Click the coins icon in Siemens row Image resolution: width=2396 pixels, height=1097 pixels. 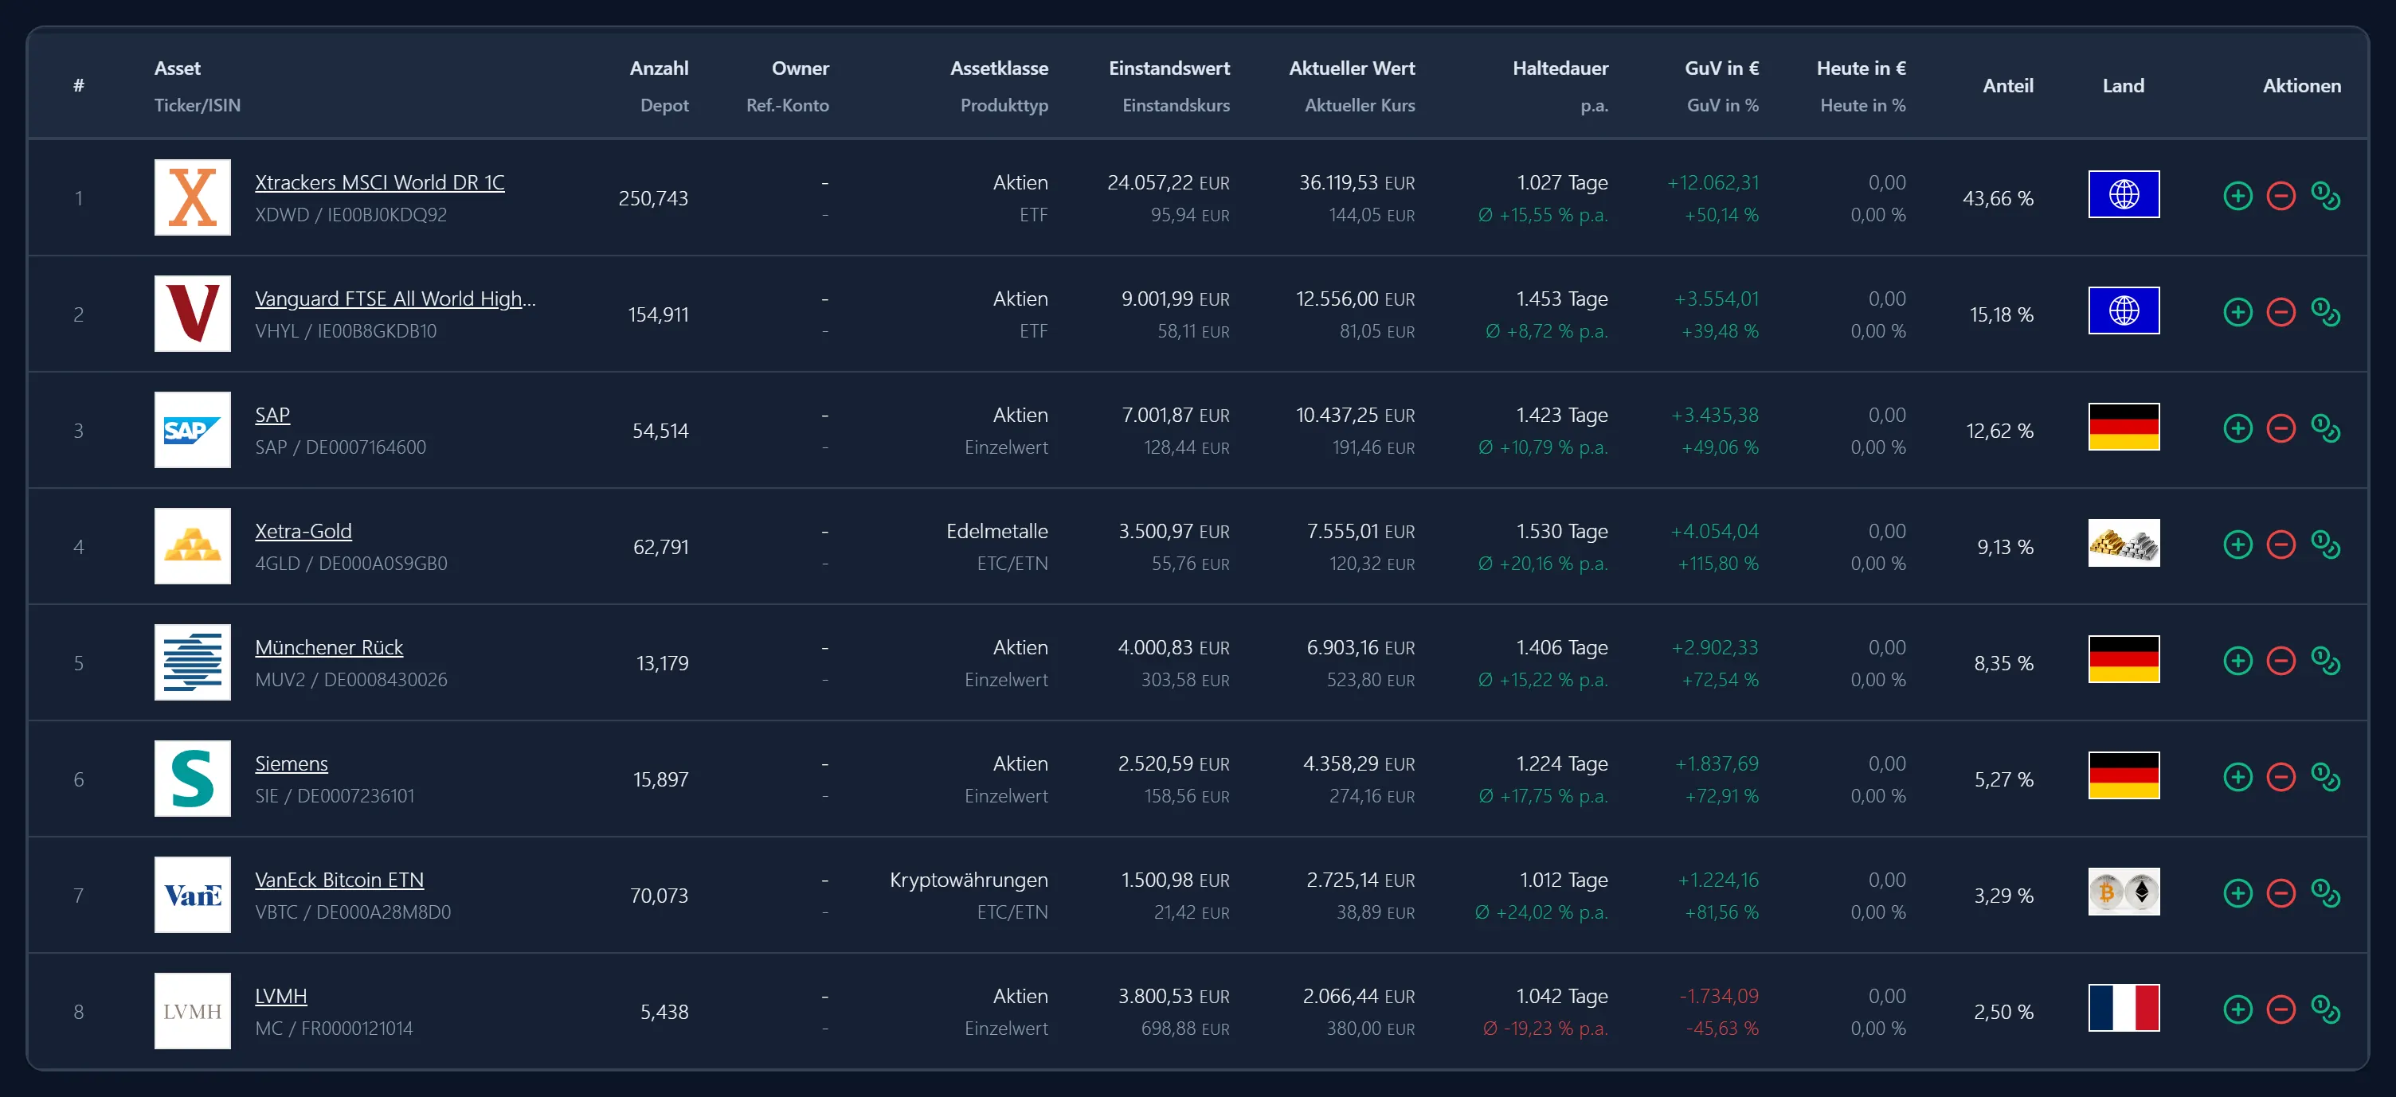click(x=2325, y=777)
